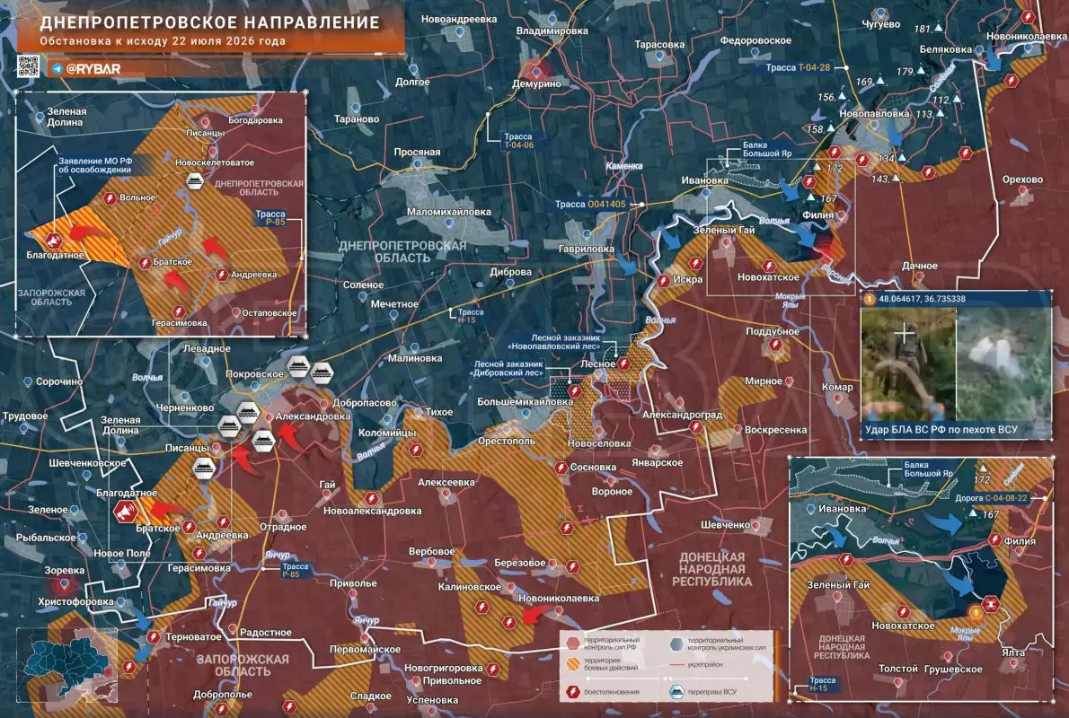Click the clash marker left of Вольное
The width and height of the screenshot is (1069, 718).
tap(110, 198)
